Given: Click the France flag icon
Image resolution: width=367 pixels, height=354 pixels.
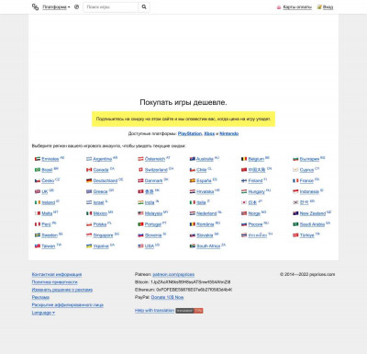Looking at the screenshot, I should (295, 181).
